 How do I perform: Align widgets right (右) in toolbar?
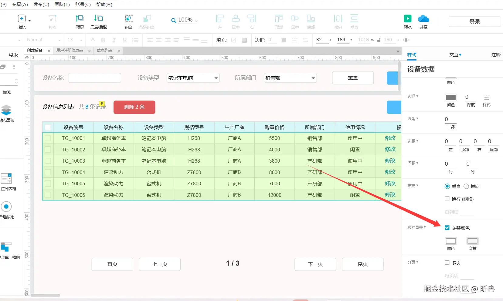(252, 18)
